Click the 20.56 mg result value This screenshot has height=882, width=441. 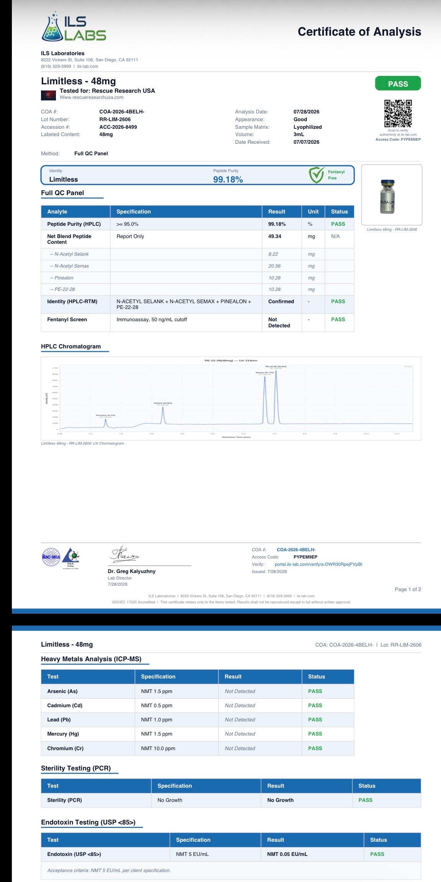click(x=274, y=266)
